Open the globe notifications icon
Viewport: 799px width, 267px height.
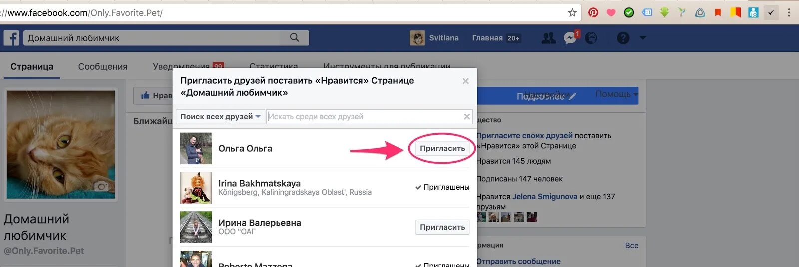tap(591, 38)
